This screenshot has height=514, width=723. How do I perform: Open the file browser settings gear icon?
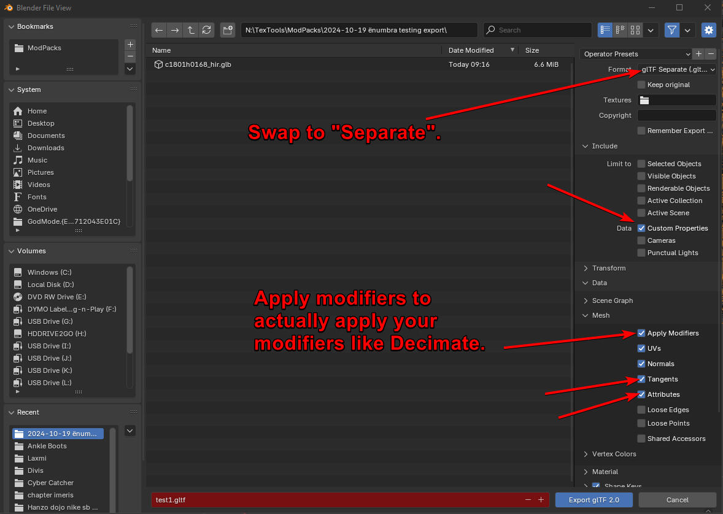pos(709,29)
